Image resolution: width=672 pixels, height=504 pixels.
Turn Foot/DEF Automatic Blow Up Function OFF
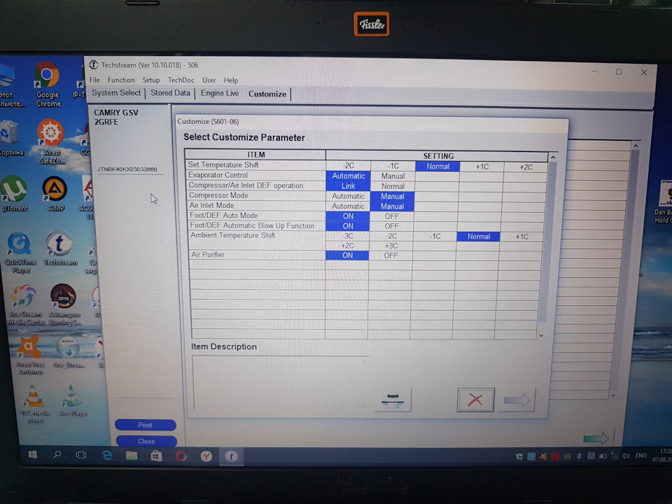391,226
